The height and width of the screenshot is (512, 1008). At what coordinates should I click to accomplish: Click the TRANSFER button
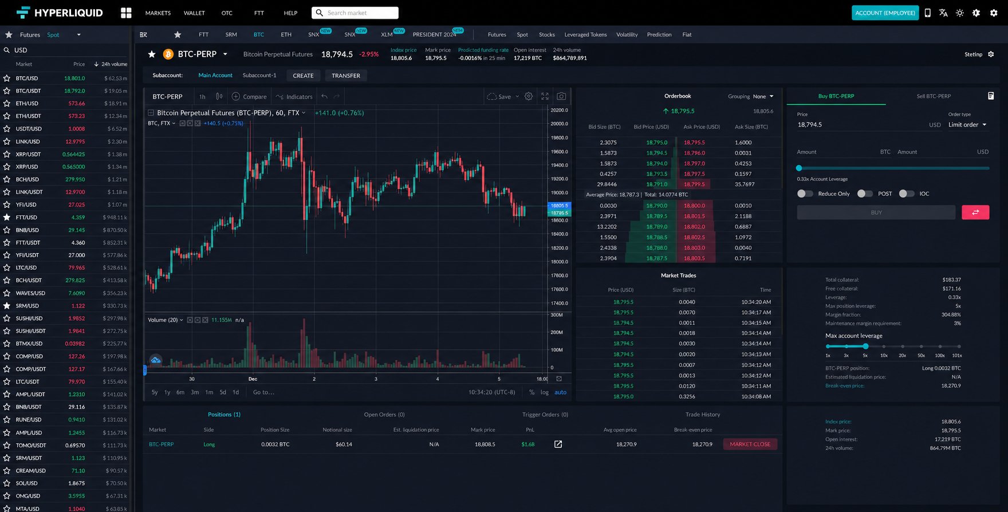[x=346, y=76]
